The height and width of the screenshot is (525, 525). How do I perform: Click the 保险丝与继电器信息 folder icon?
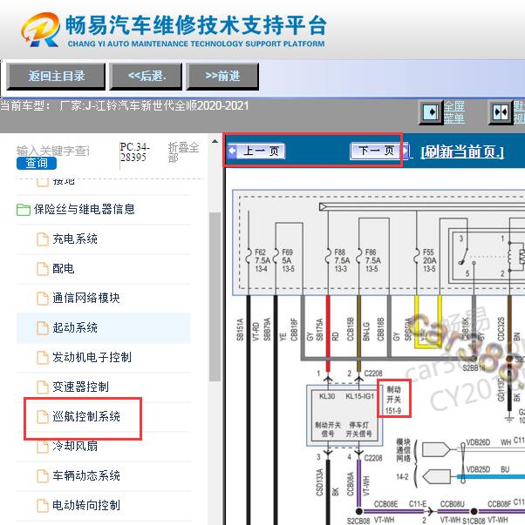point(24,210)
